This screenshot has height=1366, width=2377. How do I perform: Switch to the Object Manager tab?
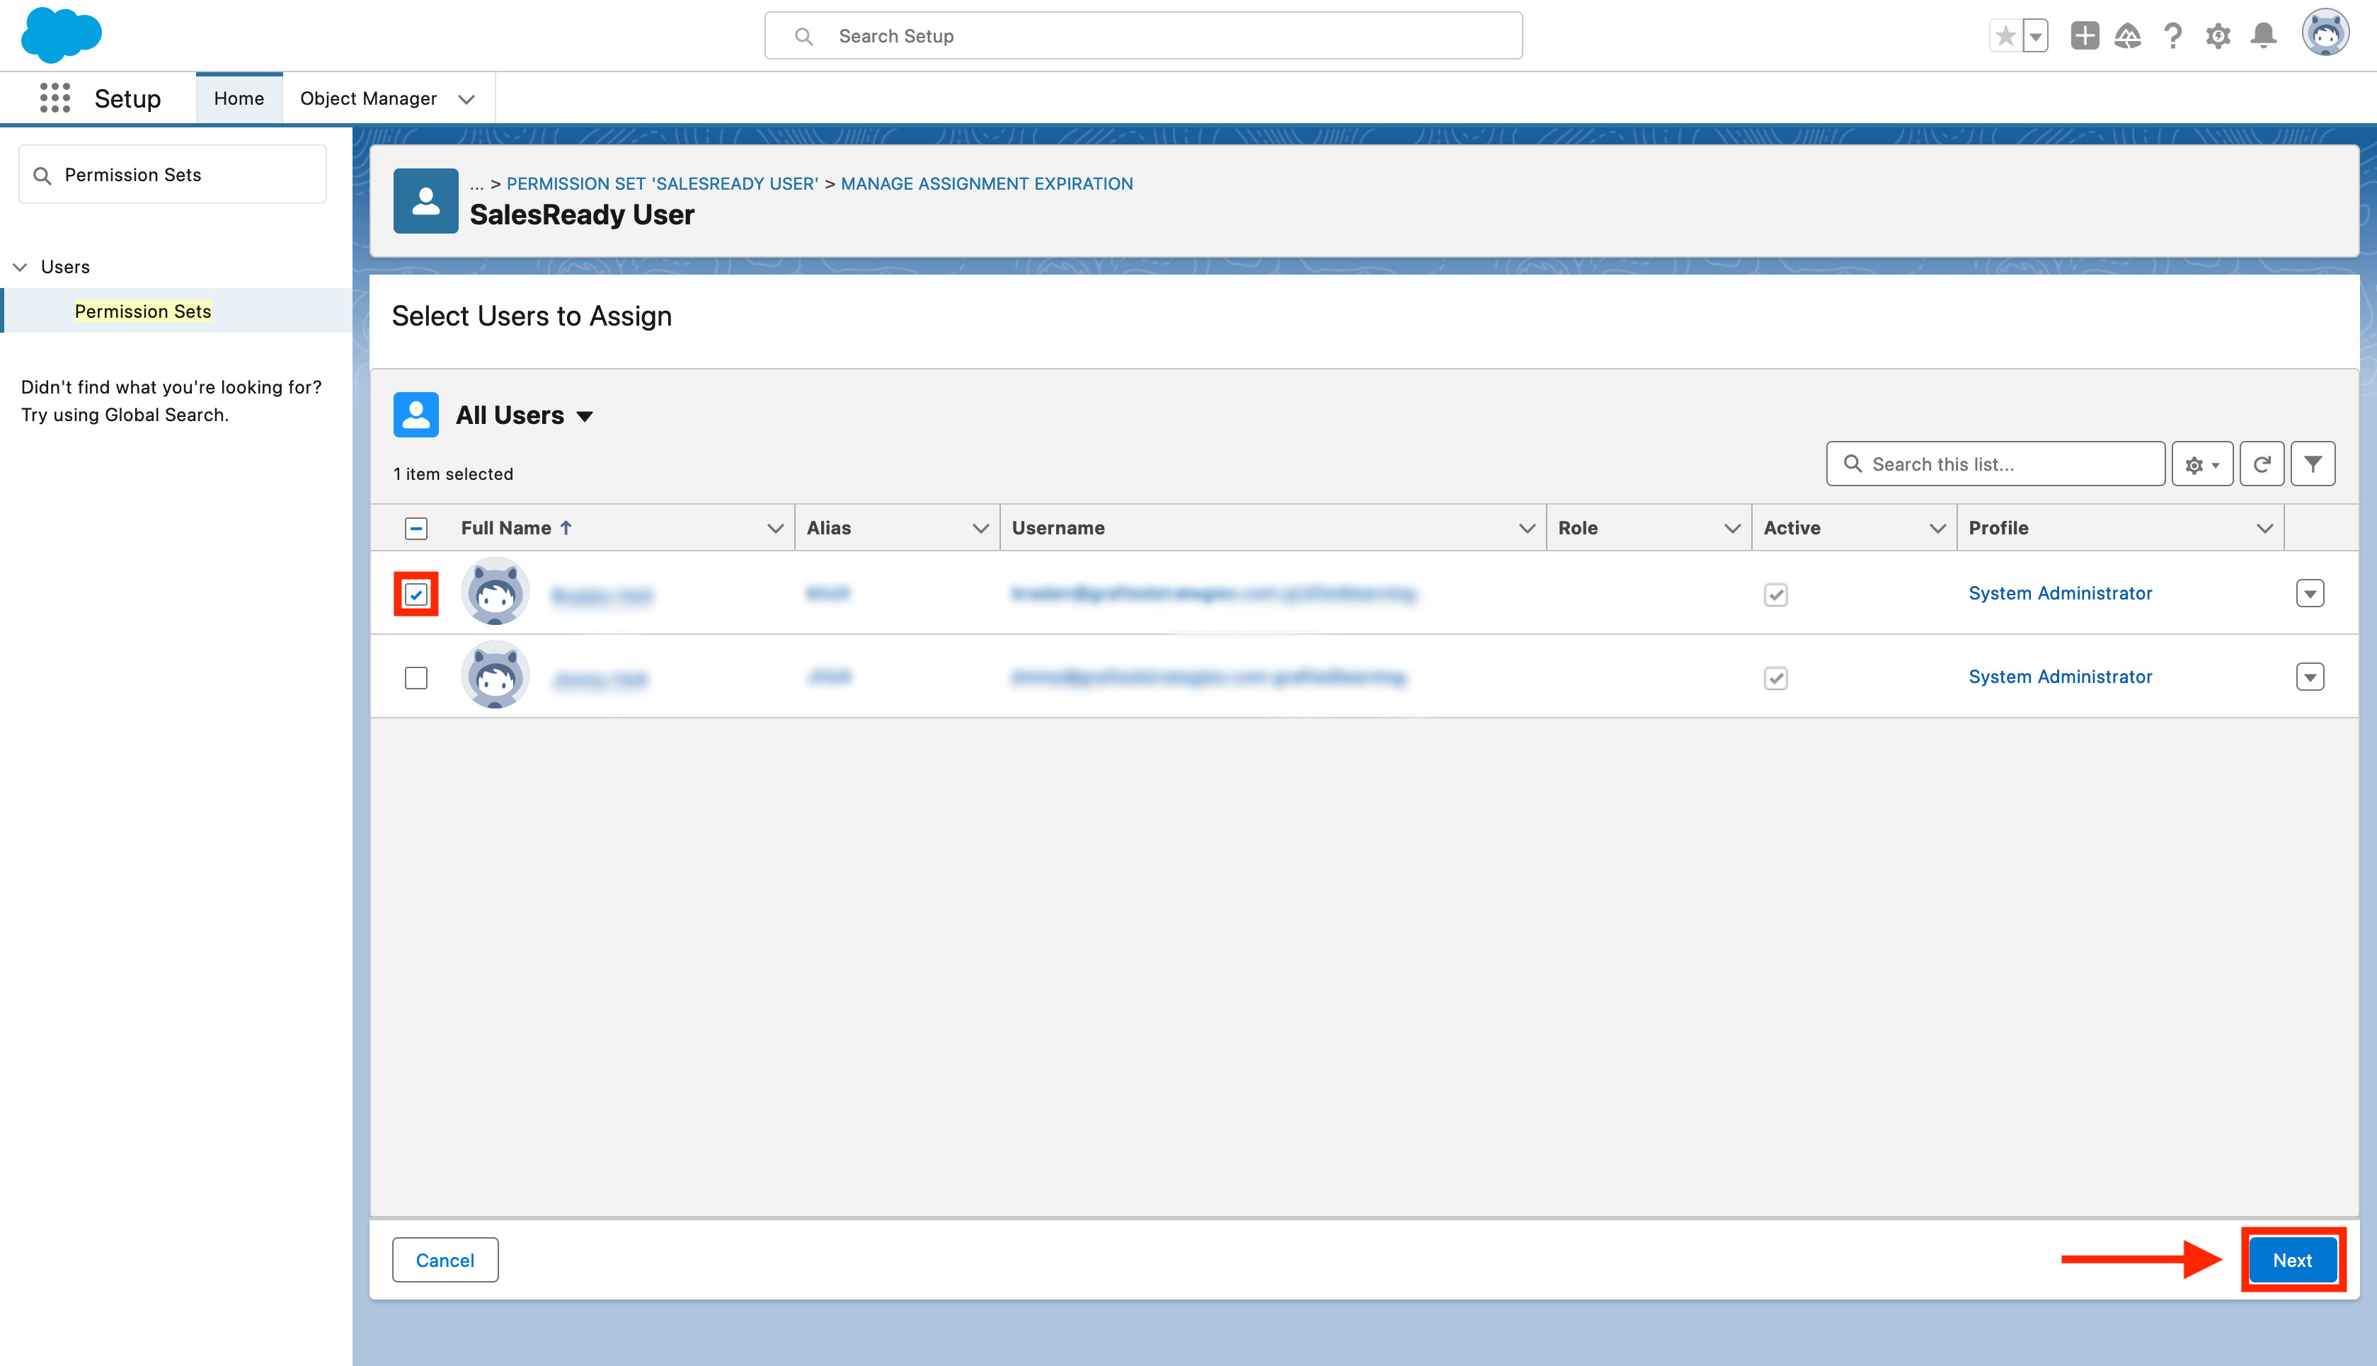click(369, 98)
